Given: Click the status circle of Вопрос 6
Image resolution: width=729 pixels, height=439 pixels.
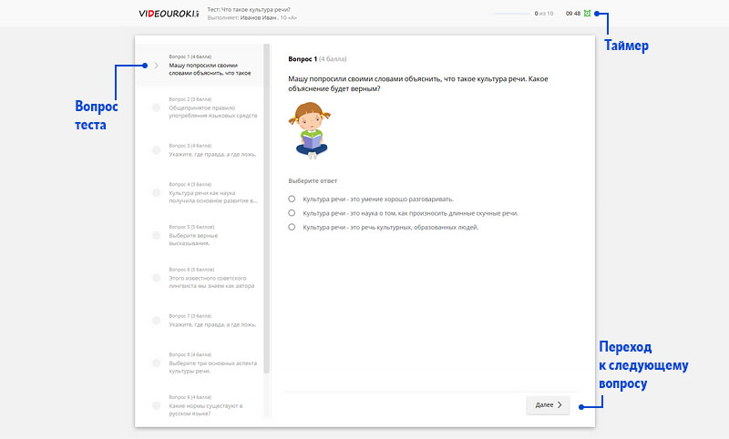Looking at the screenshot, I should [x=156, y=278].
